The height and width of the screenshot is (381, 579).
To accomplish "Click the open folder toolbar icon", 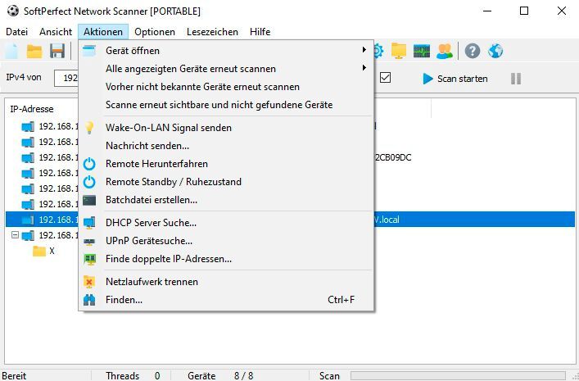I will pyautogui.click(x=34, y=51).
